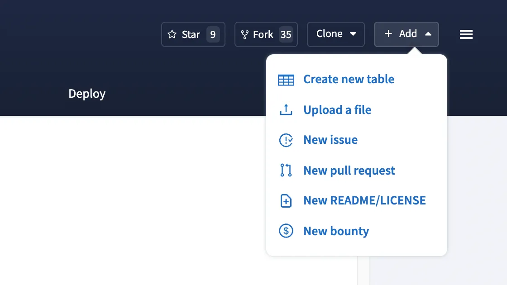The height and width of the screenshot is (285, 507).
Task: Choose New README/LICENSE in the menu
Action: [364, 200]
